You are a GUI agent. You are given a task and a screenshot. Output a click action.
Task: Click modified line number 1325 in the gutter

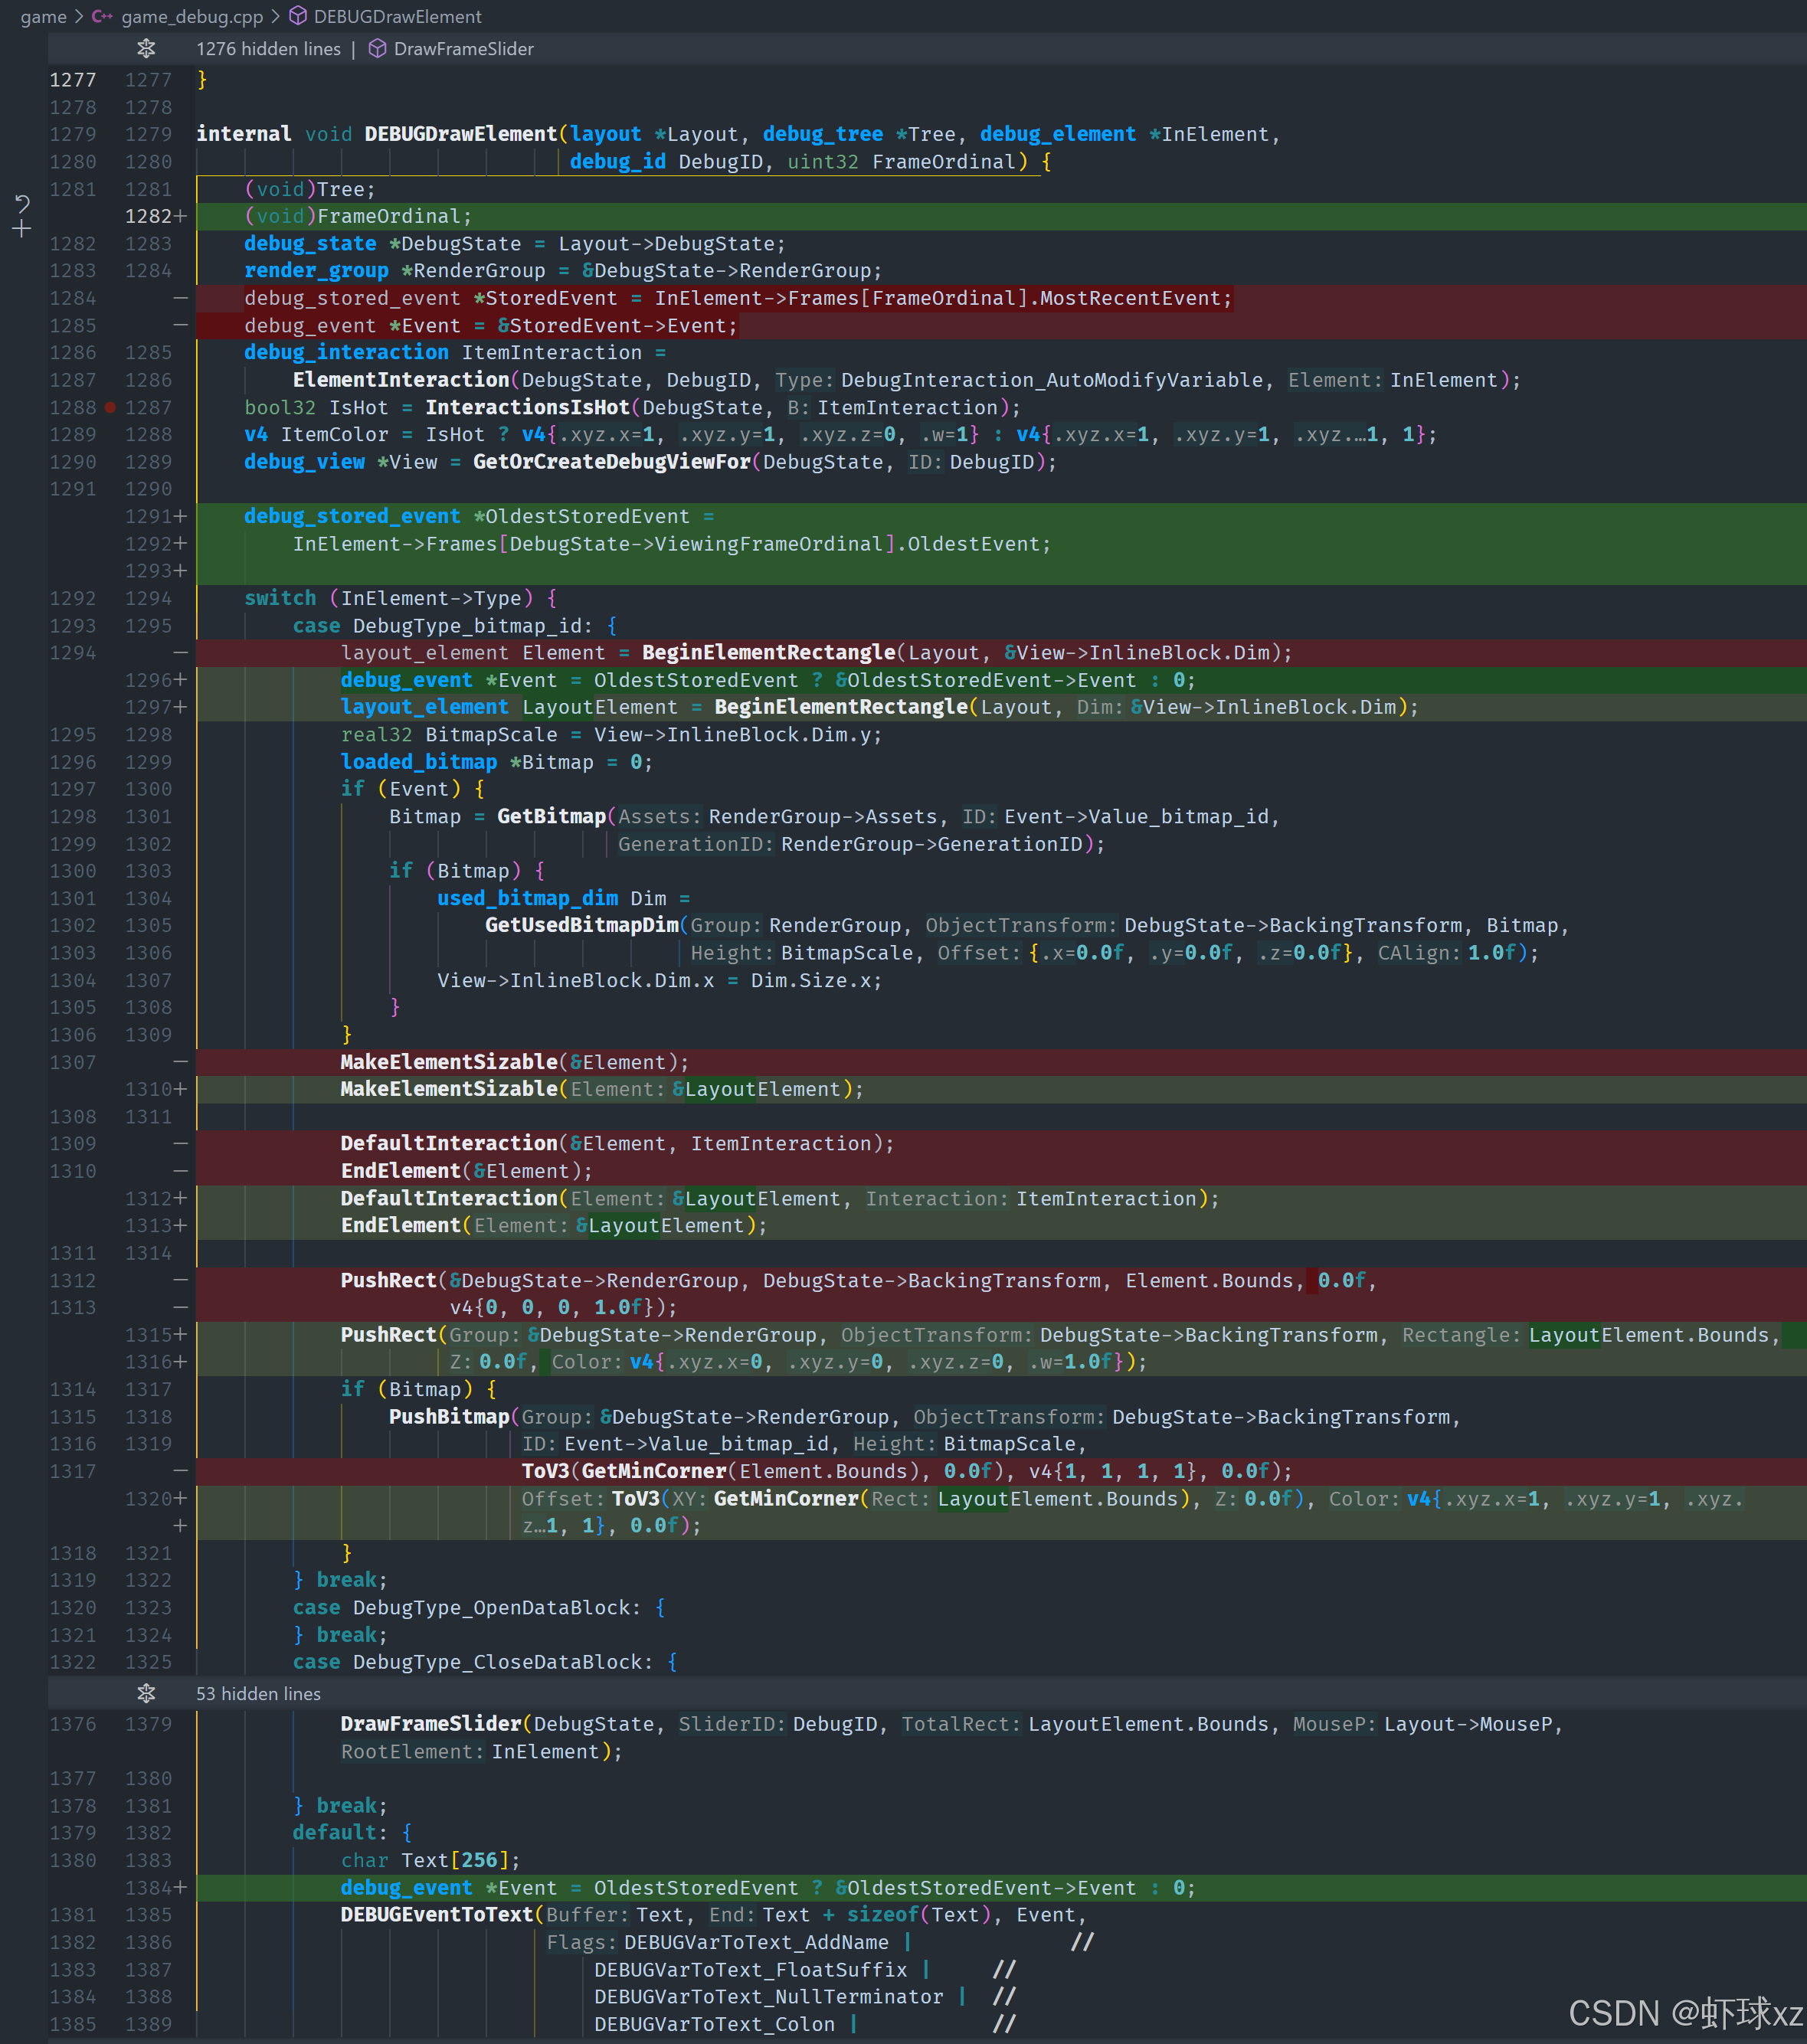[148, 1662]
